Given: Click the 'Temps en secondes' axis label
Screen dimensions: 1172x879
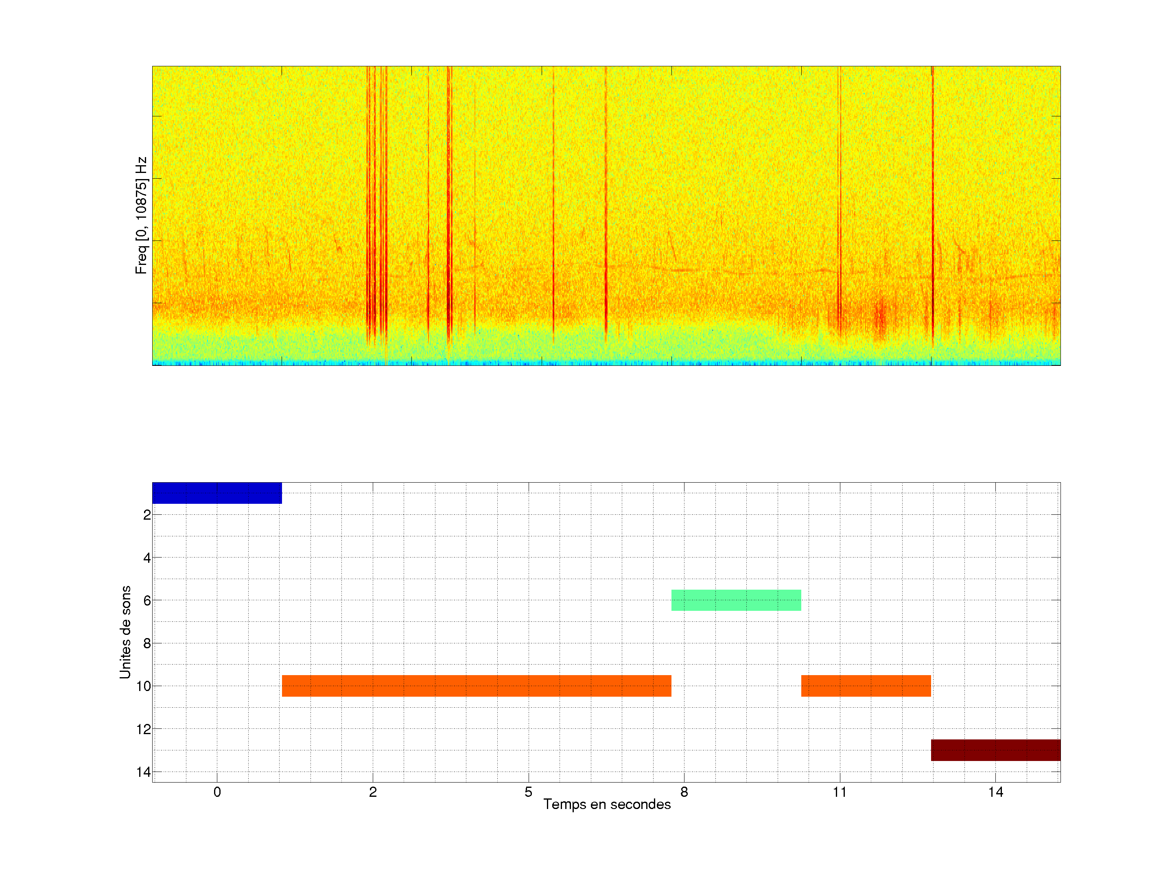Looking at the screenshot, I should tap(607, 804).
